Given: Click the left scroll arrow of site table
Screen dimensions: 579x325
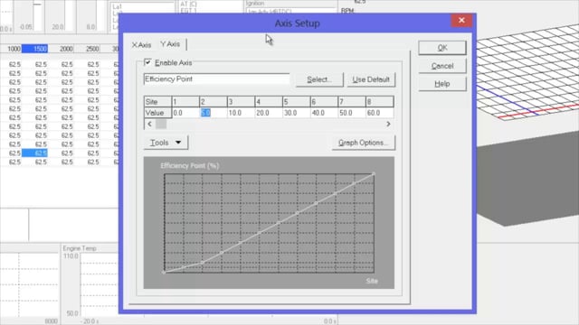Looking at the screenshot, I should pyautogui.click(x=149, y=125).
